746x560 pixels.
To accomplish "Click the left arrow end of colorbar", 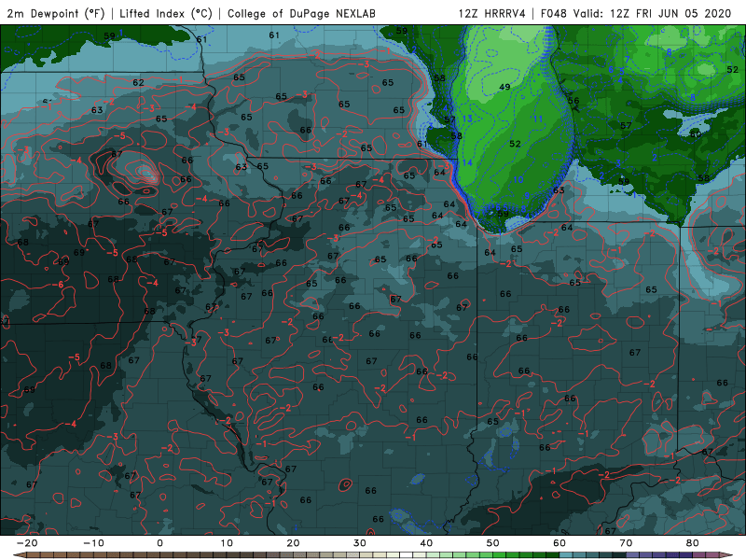I will 19,555.
